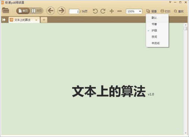Choose 夜间 night background option
This screenshot has height=137, width=189.
(x=157, y=37)
